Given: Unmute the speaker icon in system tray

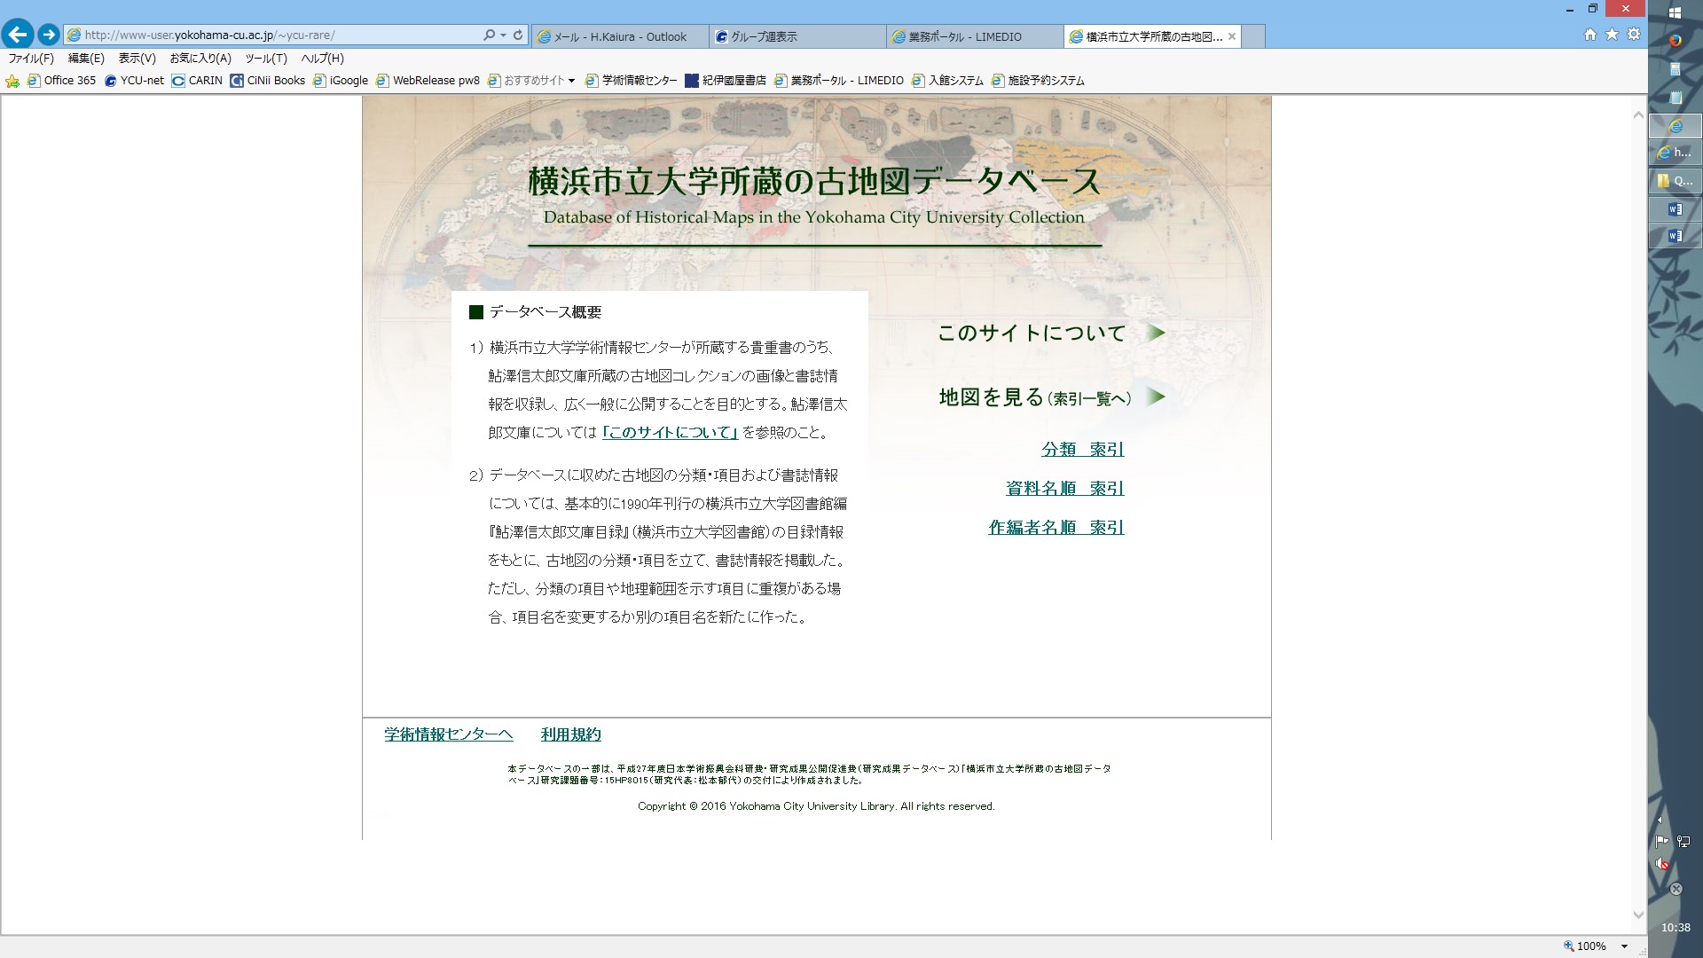Looking at the screenshot, I should click(1661, 865).
